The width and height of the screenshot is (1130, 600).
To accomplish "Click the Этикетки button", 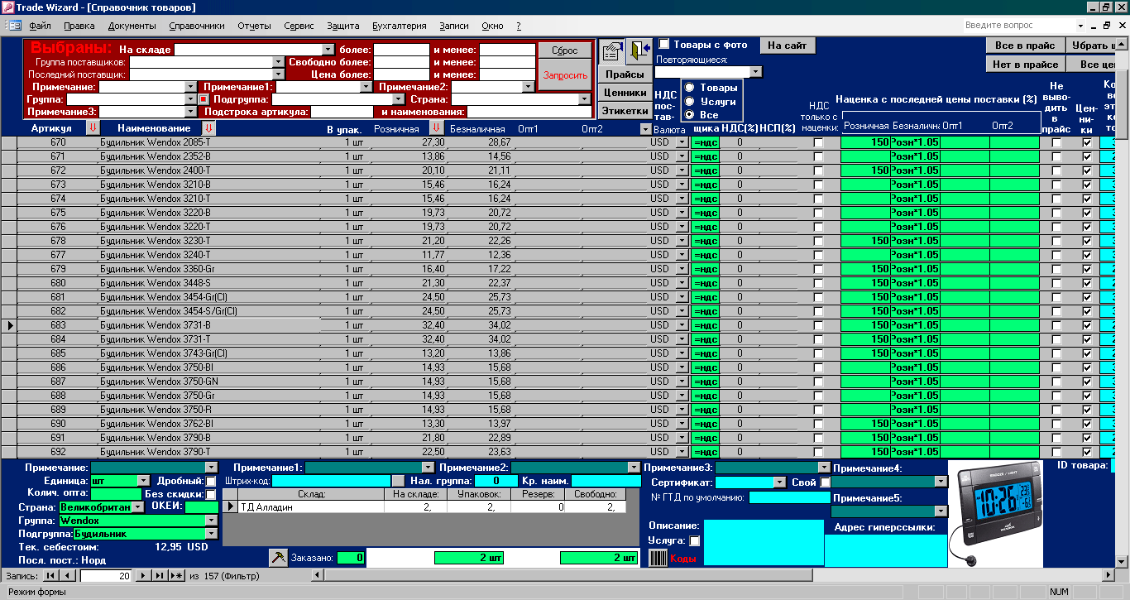I will point(625,110).
